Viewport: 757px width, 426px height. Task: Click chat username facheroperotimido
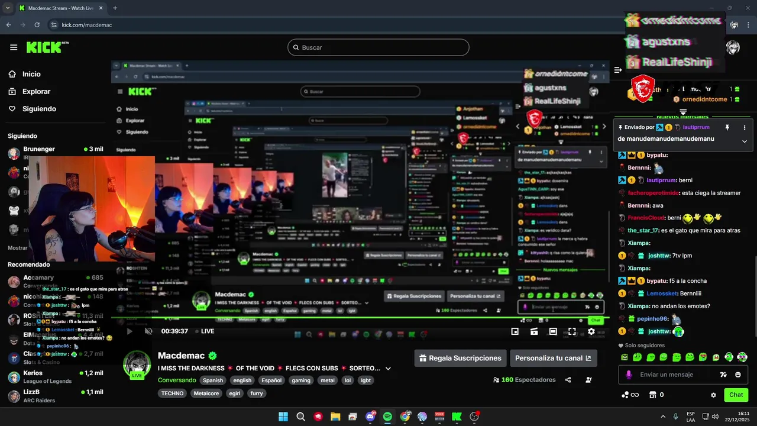pos(653,193)
